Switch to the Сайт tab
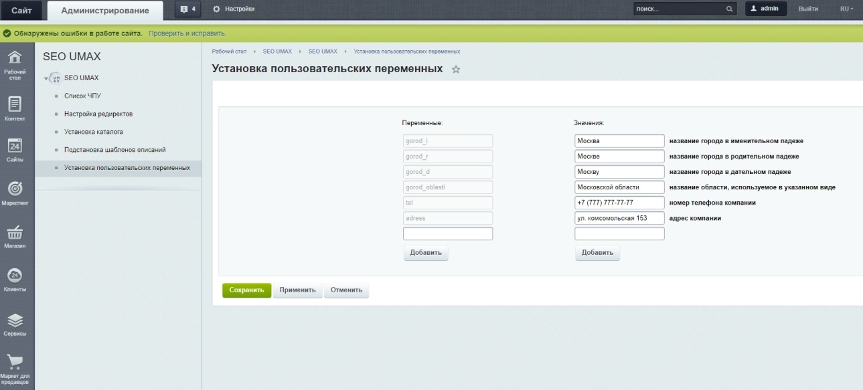Screen dimensions: 863x390 pos(21,10)
